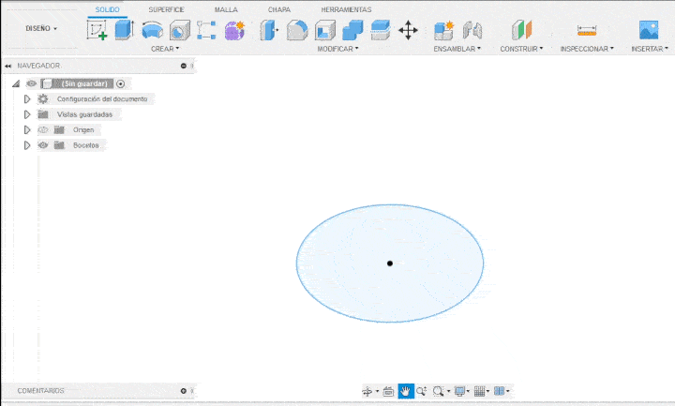This screenshot has height=406, width=675.
Task: Expand the Bocetos tree node
Action: (x=28, y=145)
